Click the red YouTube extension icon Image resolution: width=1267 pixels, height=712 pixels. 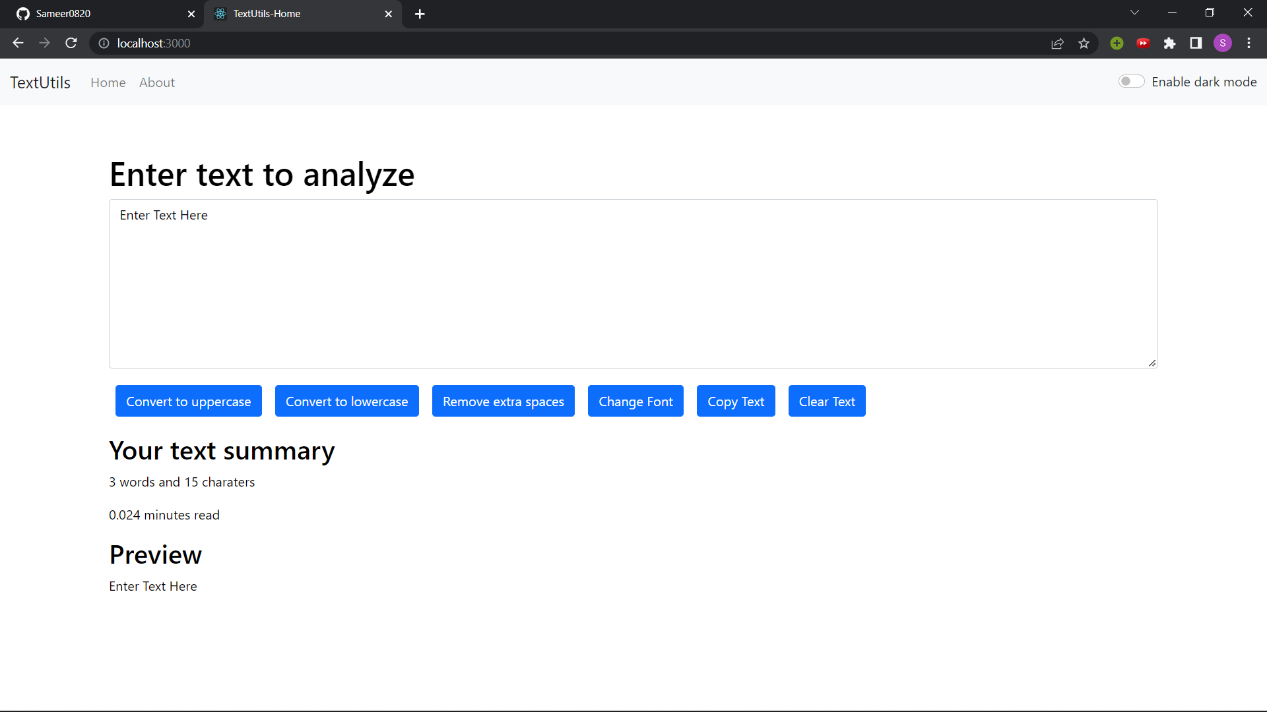tap(1144, 43)
